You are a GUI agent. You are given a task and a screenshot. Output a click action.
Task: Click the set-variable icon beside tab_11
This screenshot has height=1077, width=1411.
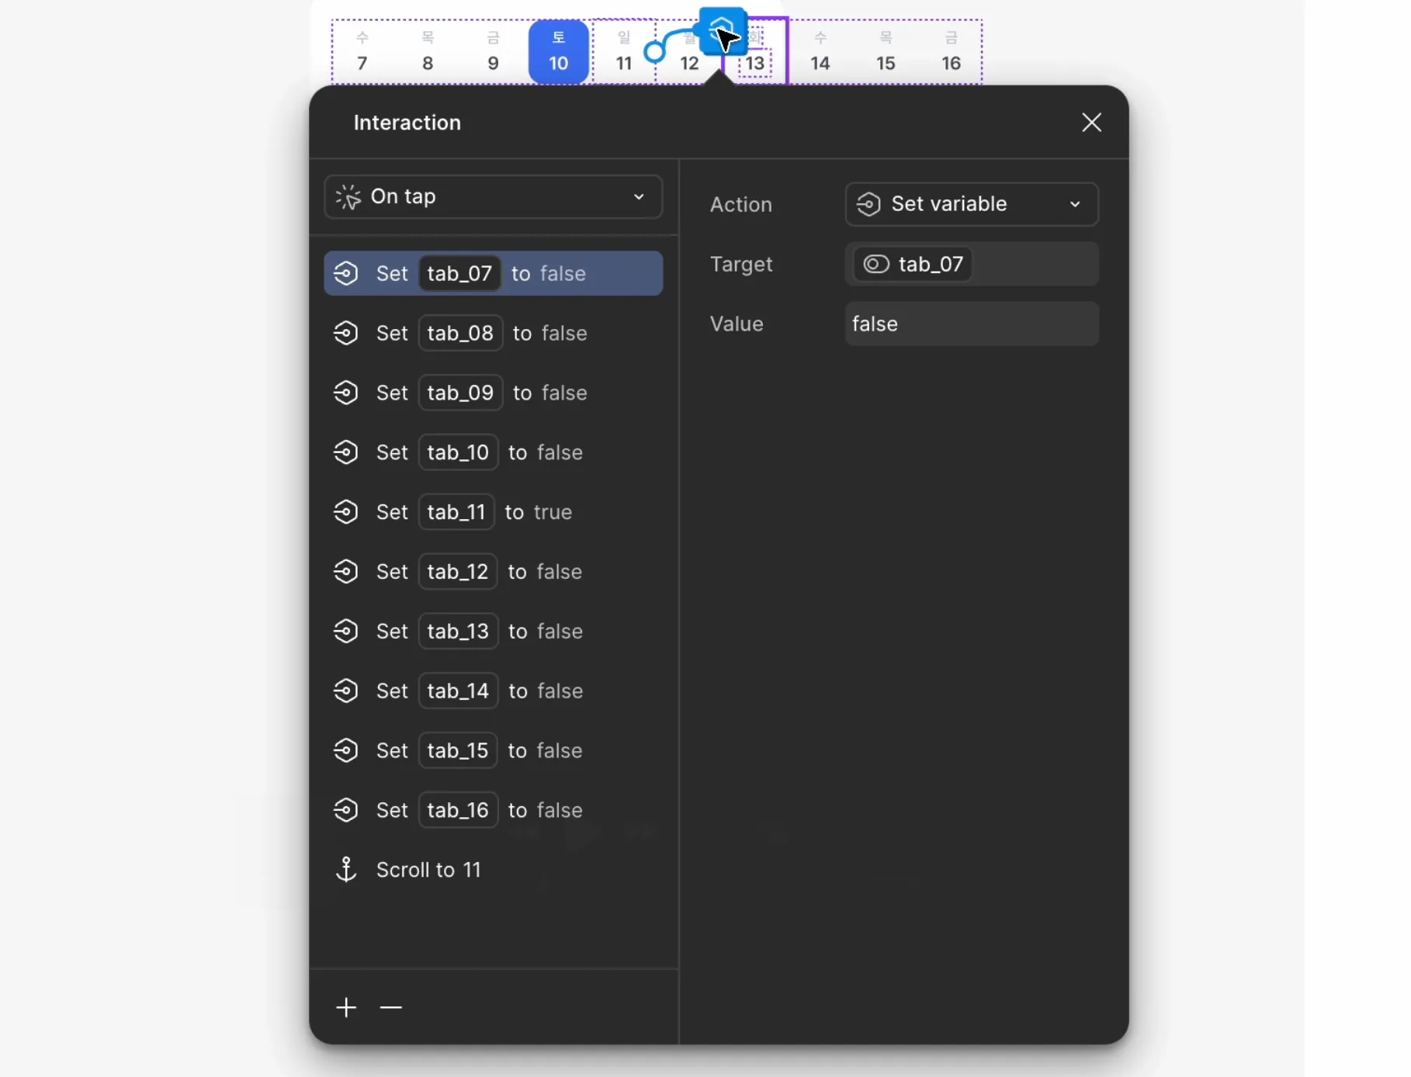pyautogui.click(x=345, y=512)
